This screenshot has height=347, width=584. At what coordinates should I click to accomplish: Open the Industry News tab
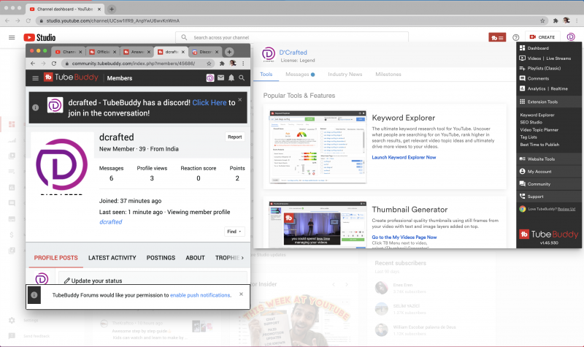pyautogui.click(x=345, y=75)
